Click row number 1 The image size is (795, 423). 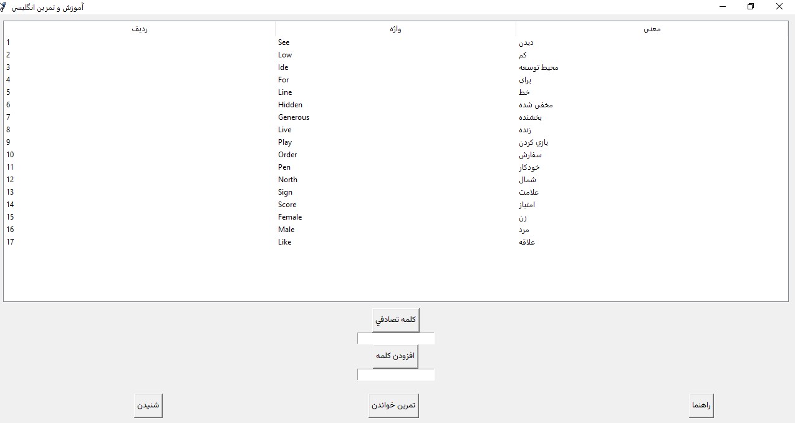point(8,42)
